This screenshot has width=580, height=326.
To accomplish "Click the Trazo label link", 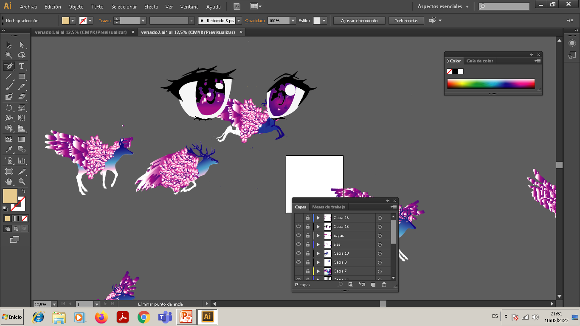I will click(104, 20).
